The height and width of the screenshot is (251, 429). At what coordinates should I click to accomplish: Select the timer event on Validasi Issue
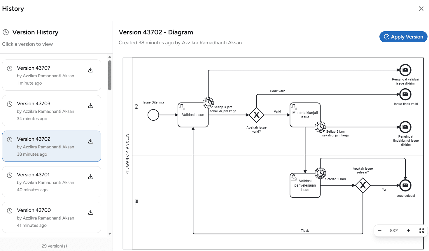tap(208, 103)
